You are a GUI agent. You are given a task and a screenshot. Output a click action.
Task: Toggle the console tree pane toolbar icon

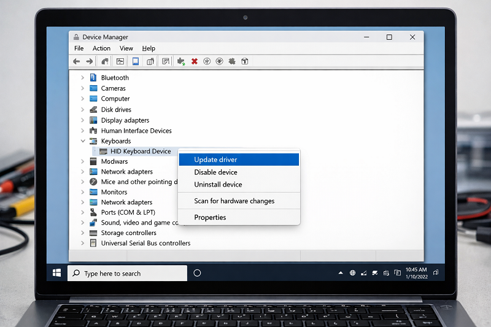pos(120,61)
